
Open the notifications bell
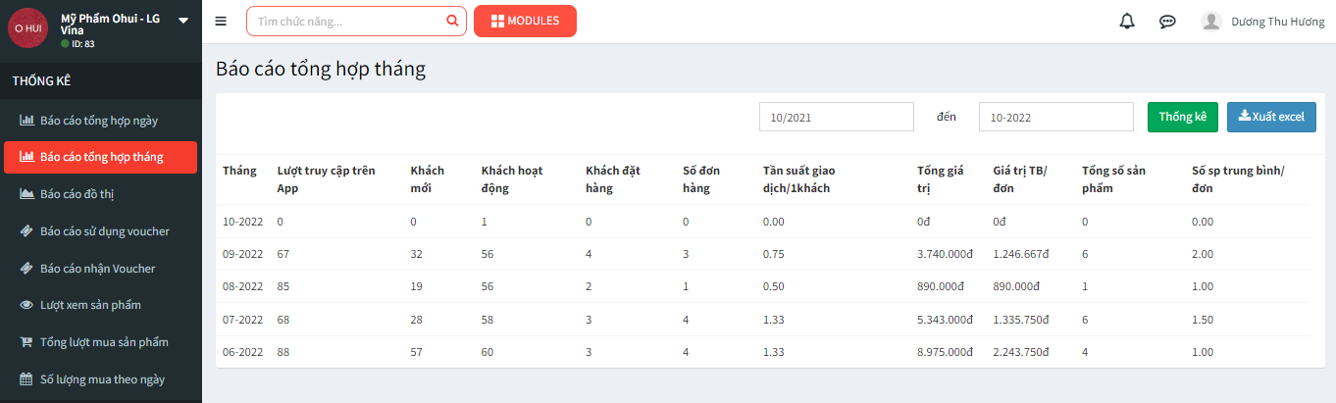[x=1127, y=22]
